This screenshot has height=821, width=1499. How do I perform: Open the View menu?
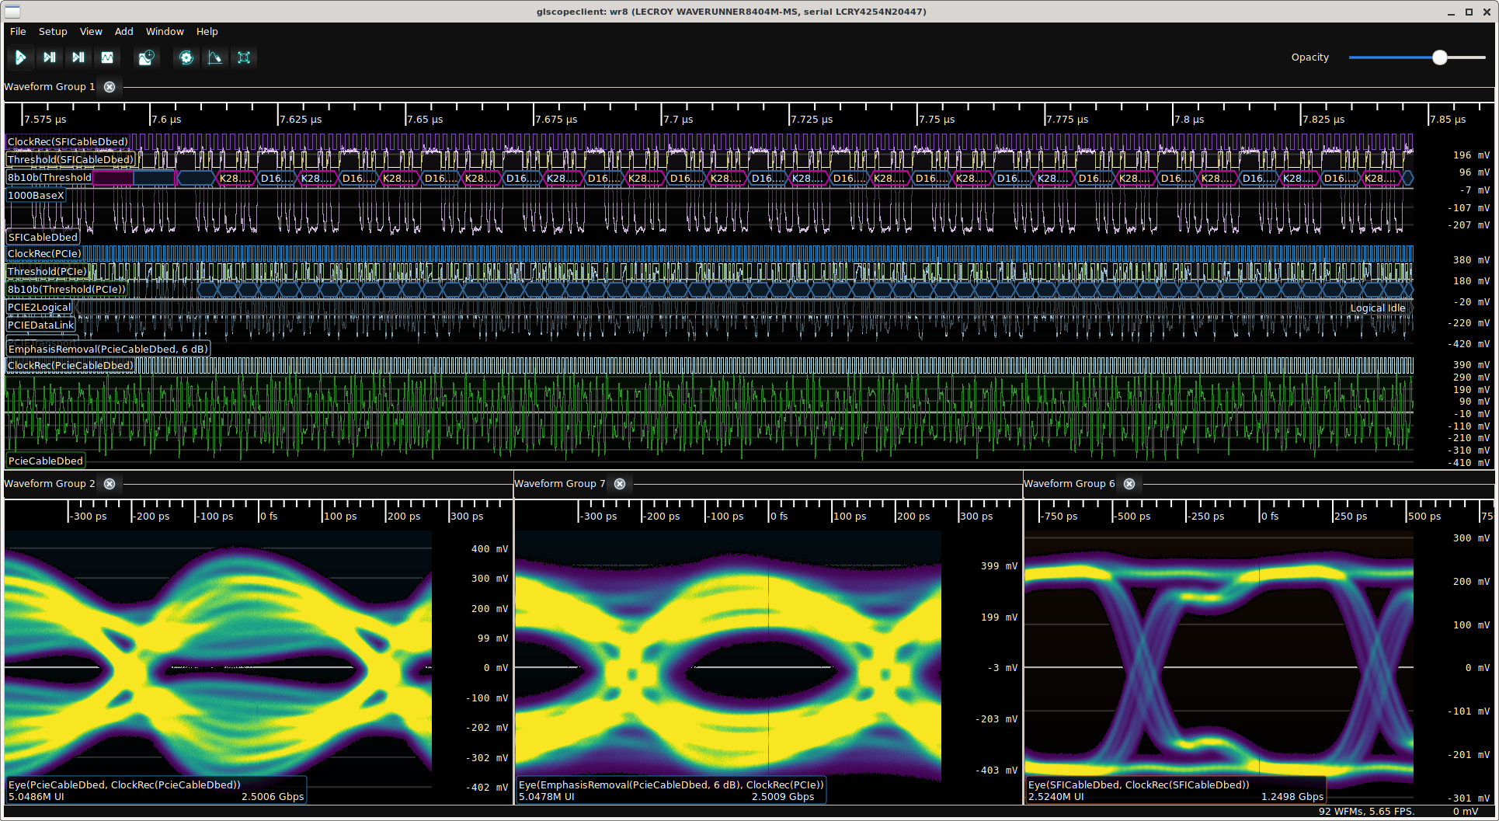coord(91,32)
